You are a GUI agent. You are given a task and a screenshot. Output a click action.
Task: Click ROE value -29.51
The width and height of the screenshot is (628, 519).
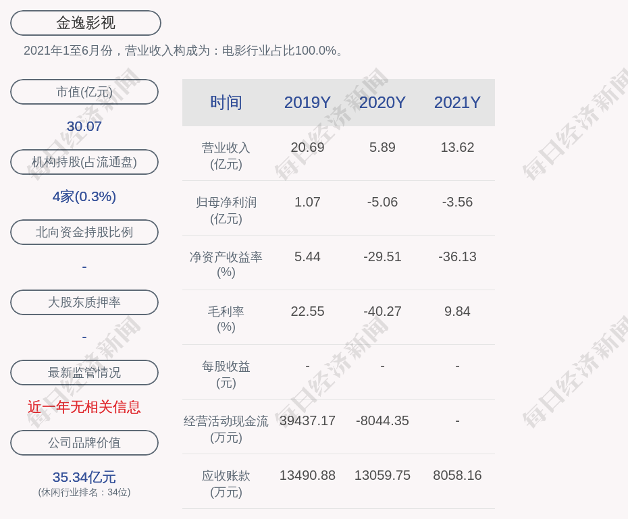click(x=382, y=256)
